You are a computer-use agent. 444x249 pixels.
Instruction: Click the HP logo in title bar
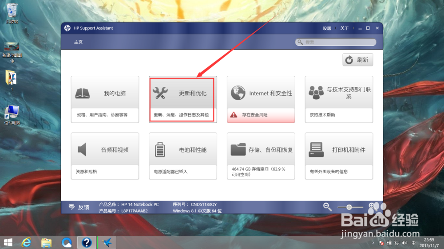click(67, 28)
